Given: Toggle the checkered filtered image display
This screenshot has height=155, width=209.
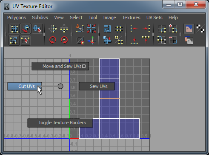Looking at the screenshot, I should tap(200, 29).
